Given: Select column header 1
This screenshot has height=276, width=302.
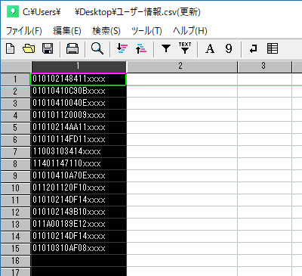Looking at the screenshot, I should point(79,67).
